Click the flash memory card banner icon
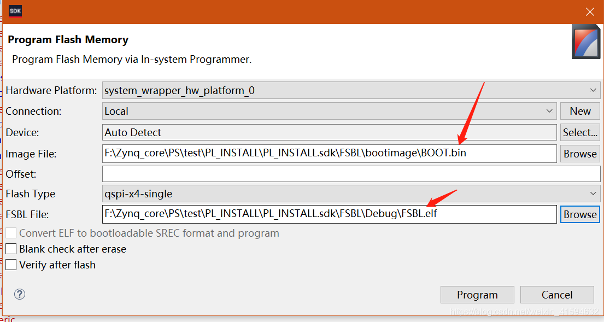604x322 pixels. [585, 42]
